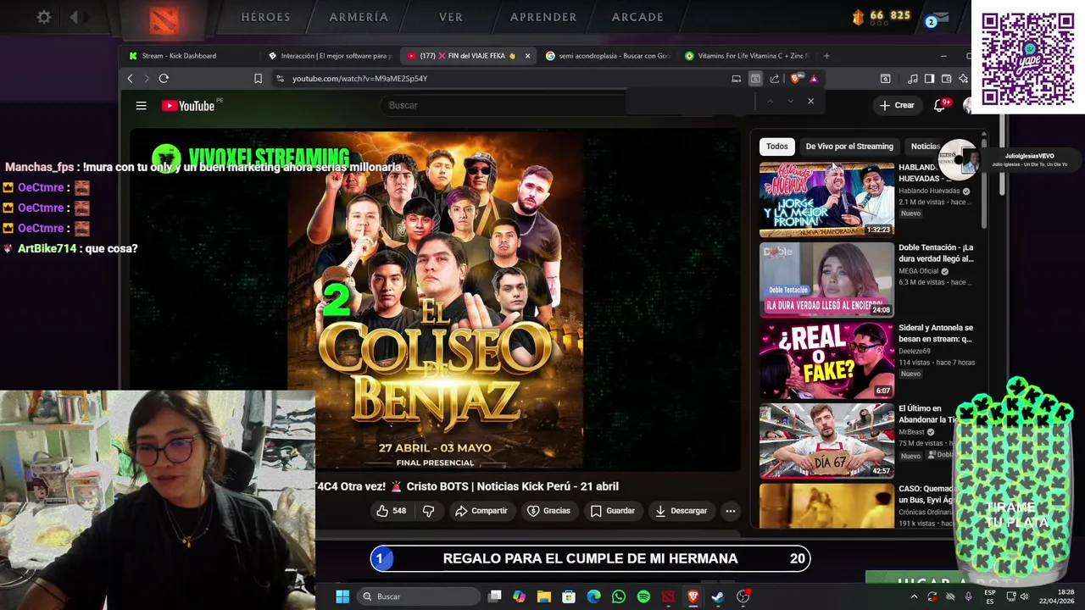Reload the page in the browser
The width and height of the screenshot is (1085, 610).
[164, 79]
